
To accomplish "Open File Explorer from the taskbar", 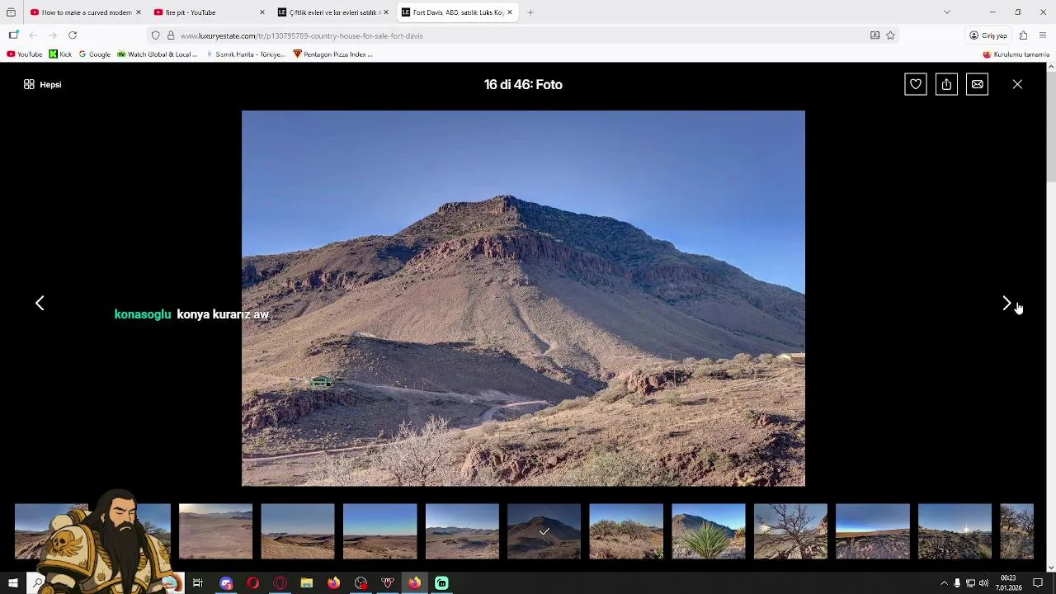I will tap(306, 583).
